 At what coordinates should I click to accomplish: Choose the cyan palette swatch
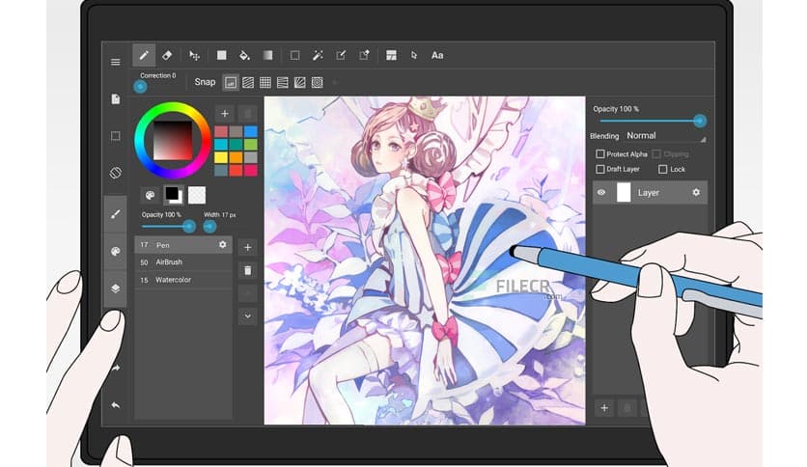[221, 145]
